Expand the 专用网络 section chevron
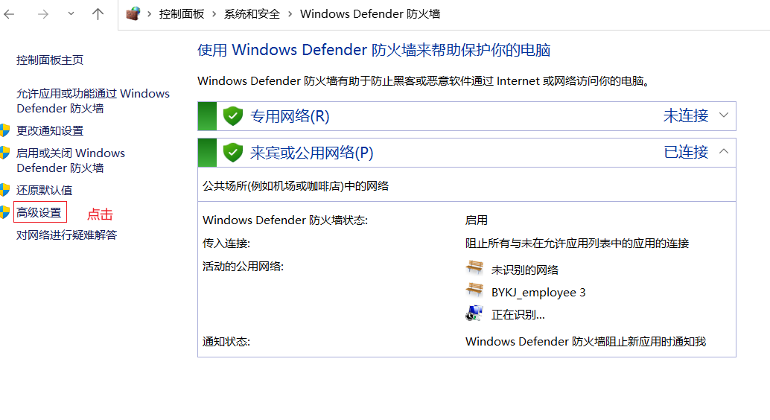 (724, 115)
